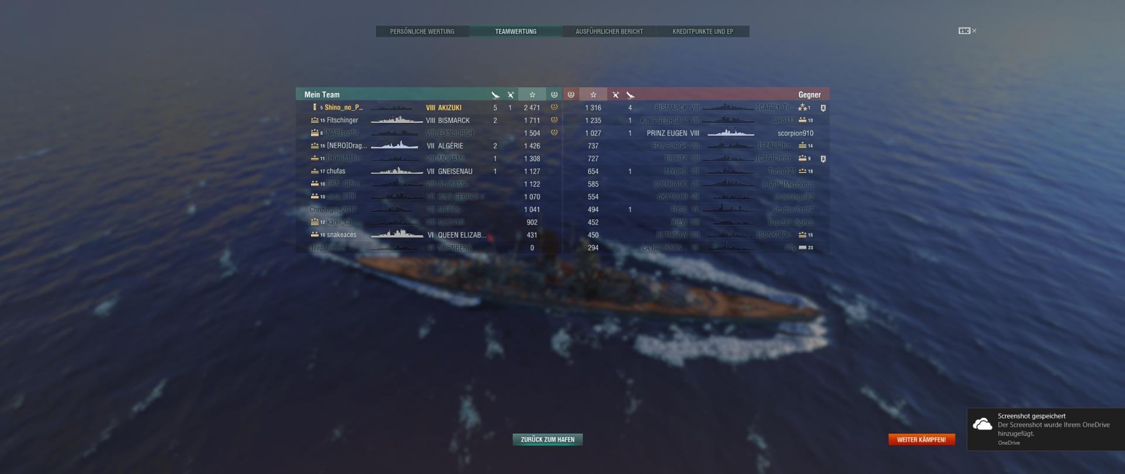
Task: Open the Kreditpunkte und EP tab
Action: pos(703,32)
